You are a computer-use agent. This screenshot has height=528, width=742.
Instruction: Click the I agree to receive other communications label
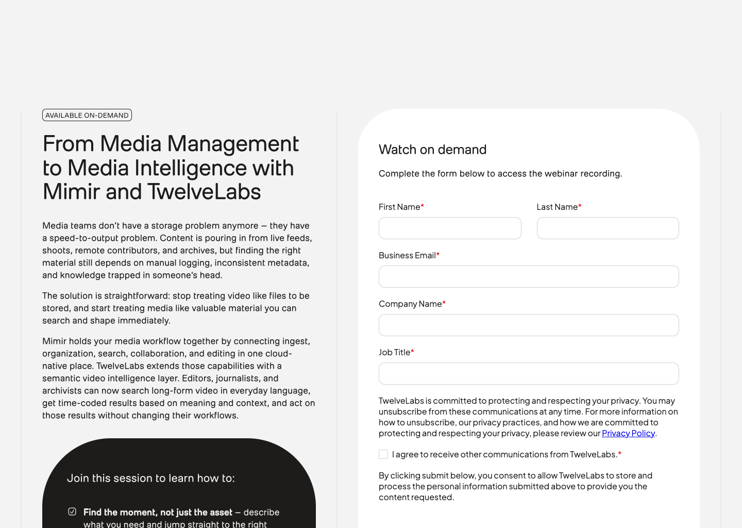pyautogui.click(x=507, y=454)
